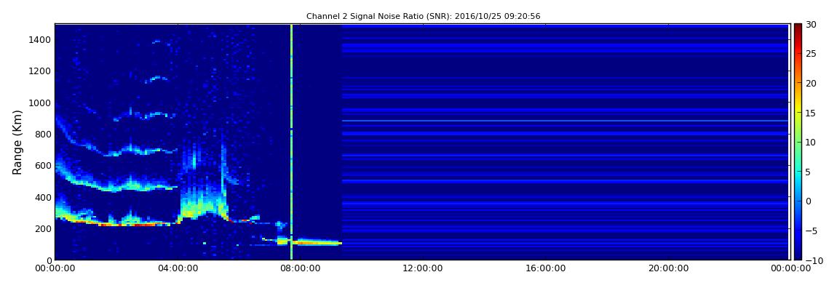Image resolution: width=837 pixels, height=296 pixels.
Task: Click the colorbar label 20
Action: [x=812, y=83]
